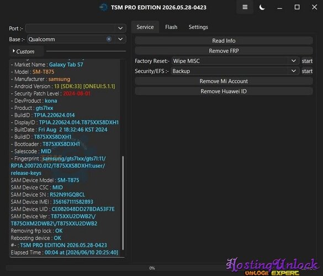Image resolution: width=323 pixels, height=276 pixels.
Task: Click Remove Mi Account button
Action: 224,81
